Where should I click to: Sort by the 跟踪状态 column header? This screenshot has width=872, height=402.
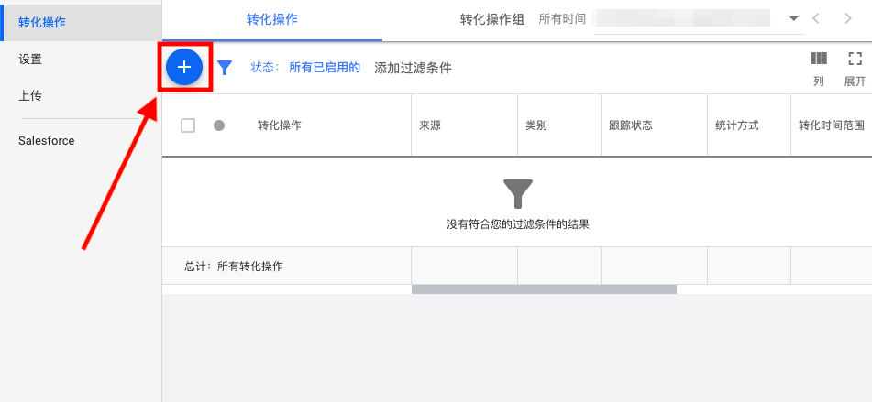click(x=631, y=125)
